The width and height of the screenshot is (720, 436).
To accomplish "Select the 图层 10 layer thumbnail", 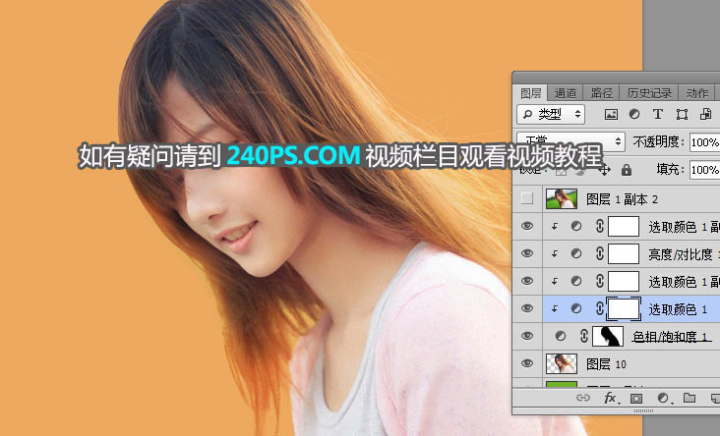I will 561,363.
